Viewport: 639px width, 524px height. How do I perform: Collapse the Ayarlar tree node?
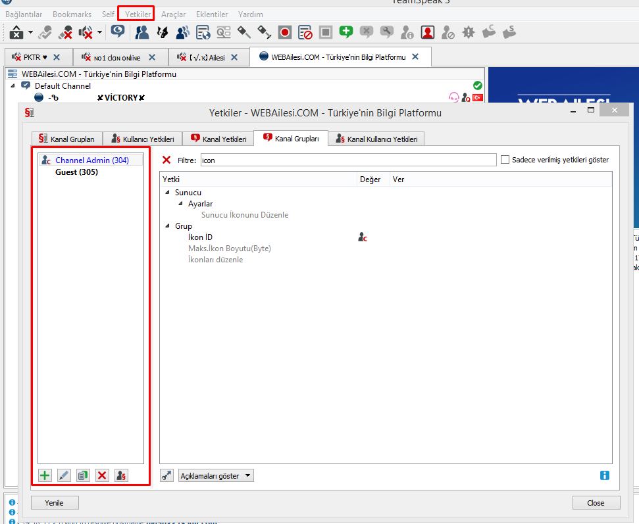pyautogui.click(x=180, y=203)
